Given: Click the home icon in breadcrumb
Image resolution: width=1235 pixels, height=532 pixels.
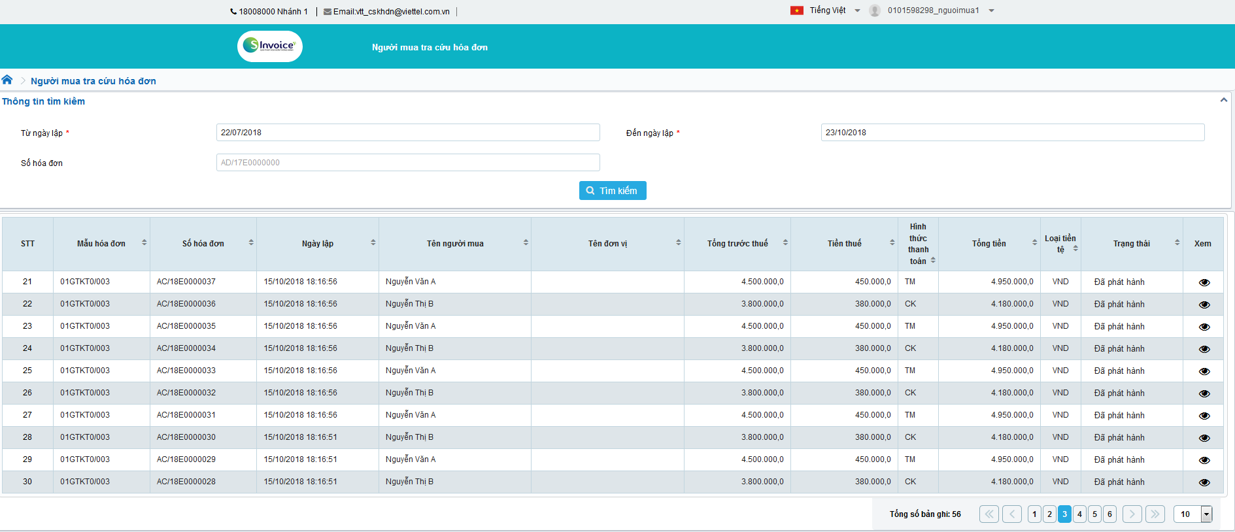Looking at the screenshot, I should coord(7,80).
